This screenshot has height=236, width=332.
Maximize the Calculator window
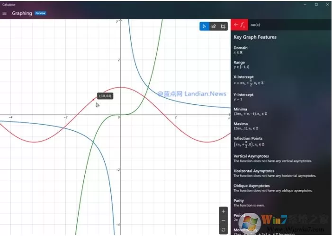click(x=316, y=4)
